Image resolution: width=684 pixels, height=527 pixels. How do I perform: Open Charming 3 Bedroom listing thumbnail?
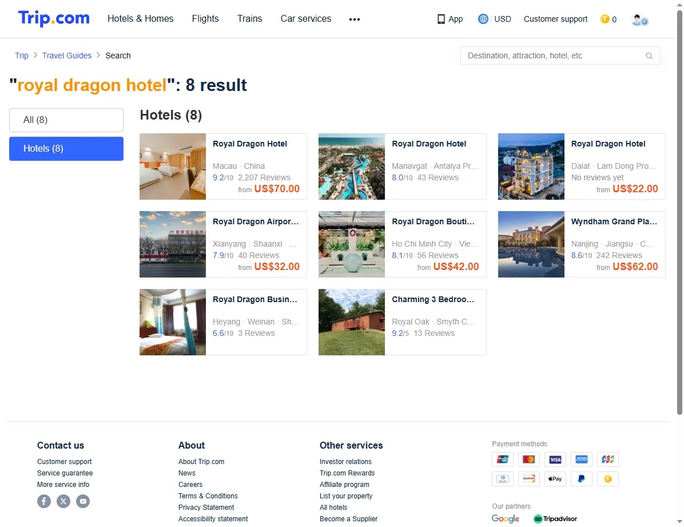(x=352, y=322)
